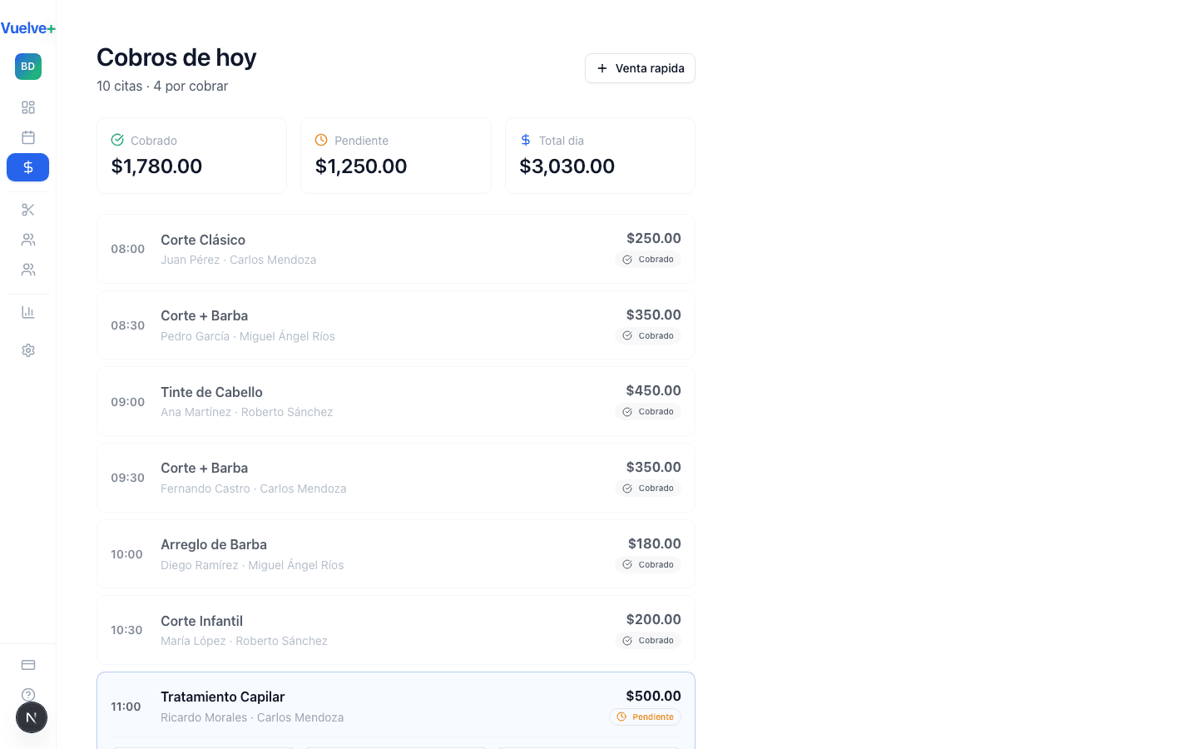Open the dashboard grid icon in sidebar
The height and width of the screenshot is (749, 1198).
28,107
